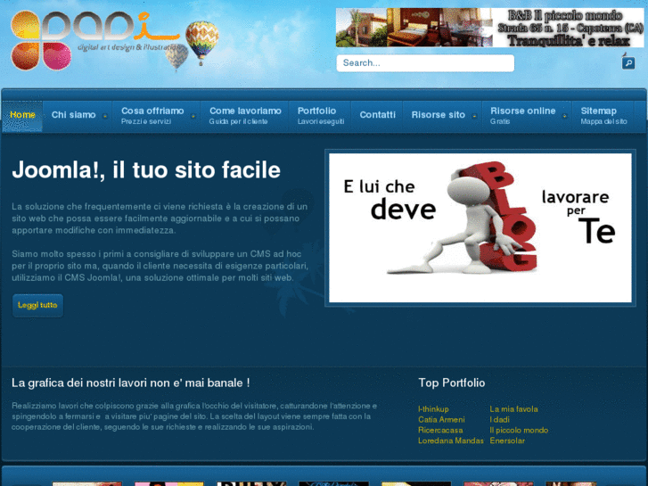Open the Enersolar portfolio link
648x486 pixels.
(507, 441)
